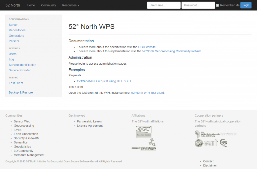Open Backup & Restore in the sidebar
This screenshot has height=169, width=257.
[x=21, y=92]
